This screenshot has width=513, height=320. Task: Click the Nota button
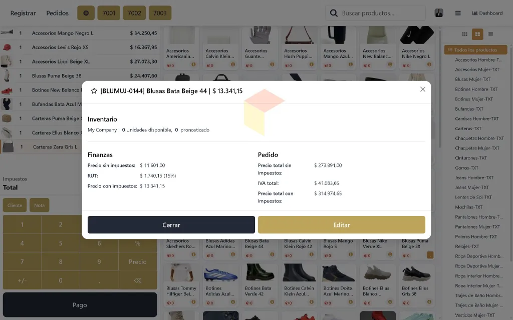tap(39, 205)
